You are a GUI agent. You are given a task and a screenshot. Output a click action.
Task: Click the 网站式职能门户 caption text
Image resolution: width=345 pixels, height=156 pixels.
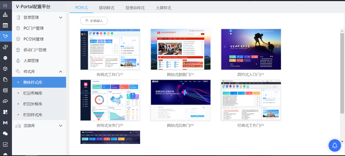point(180,75)
